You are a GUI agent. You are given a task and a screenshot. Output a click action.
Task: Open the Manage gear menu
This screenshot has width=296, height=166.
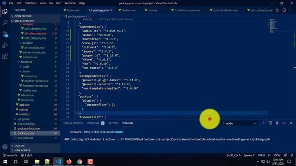5,147
